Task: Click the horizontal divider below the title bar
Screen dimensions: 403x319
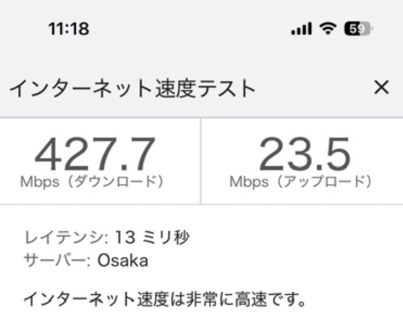Action: click(x=201, y=117)
